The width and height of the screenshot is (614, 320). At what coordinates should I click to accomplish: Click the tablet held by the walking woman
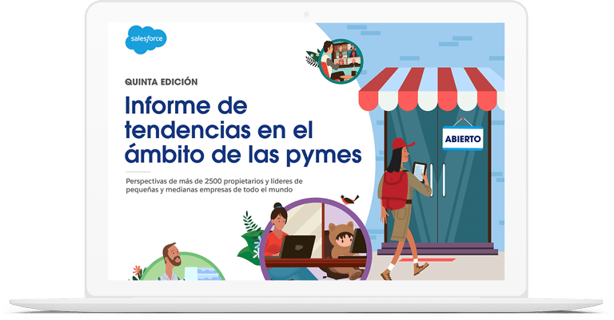[420, 172]
